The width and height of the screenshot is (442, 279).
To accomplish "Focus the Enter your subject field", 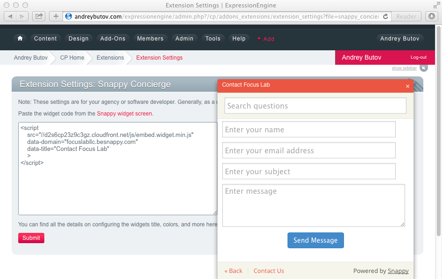I will click(x=309, y=171).
